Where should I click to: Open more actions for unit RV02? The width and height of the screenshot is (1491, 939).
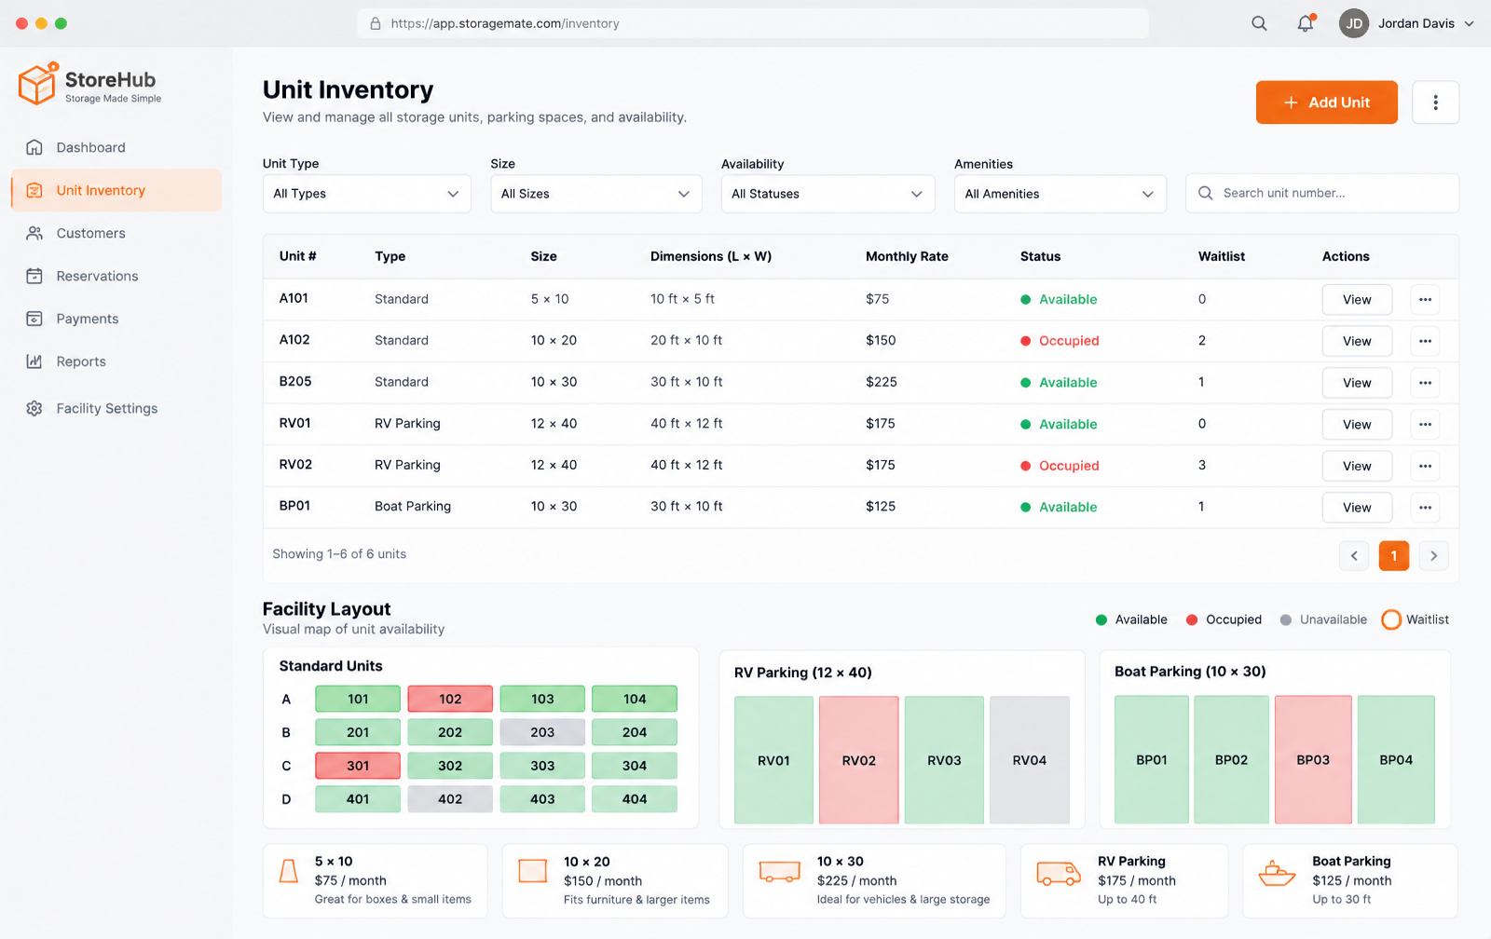[1425, 466]
